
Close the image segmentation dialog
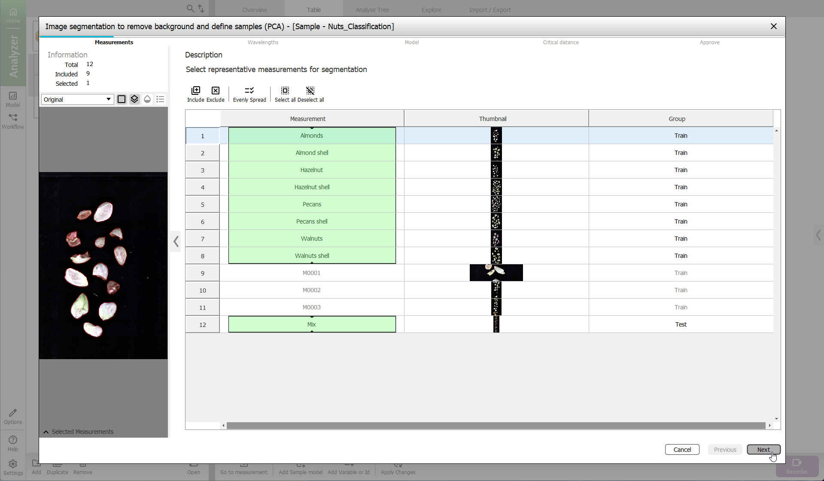click(773, 26)
